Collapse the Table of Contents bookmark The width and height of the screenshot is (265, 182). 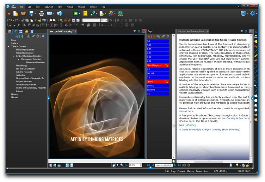coord(9,46)
